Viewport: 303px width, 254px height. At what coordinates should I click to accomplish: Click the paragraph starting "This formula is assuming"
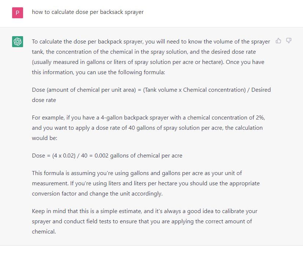click(x=146, y=183)
